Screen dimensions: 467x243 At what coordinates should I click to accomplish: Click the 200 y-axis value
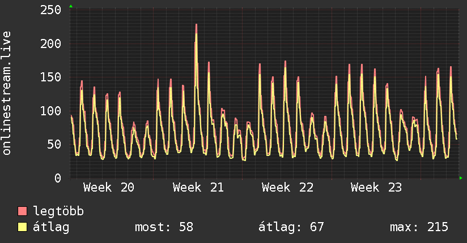pyautogui.click(x=50, y=44)
